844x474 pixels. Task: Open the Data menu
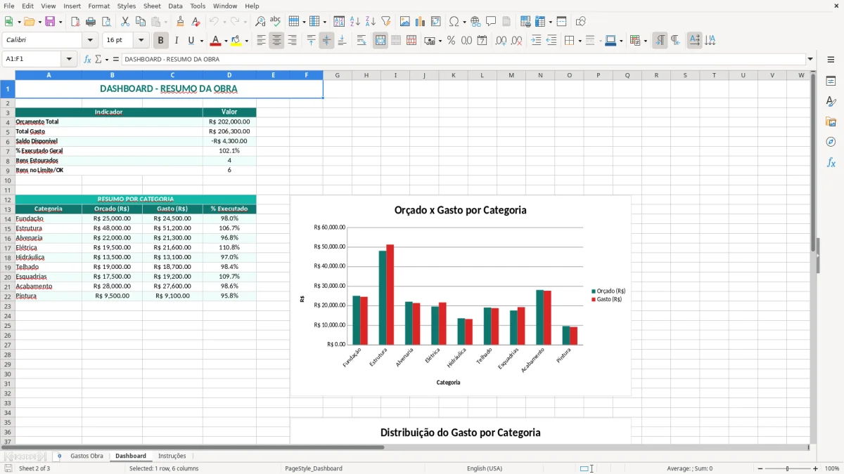click(x=175, y=6)
